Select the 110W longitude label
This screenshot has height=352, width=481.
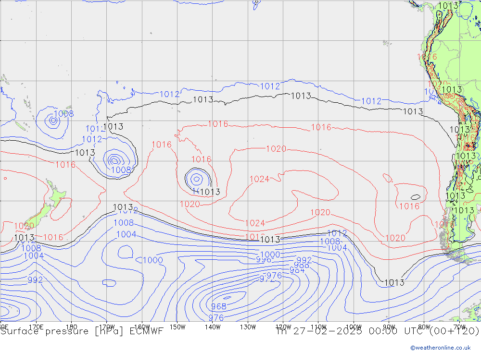(x=318, y=327)
